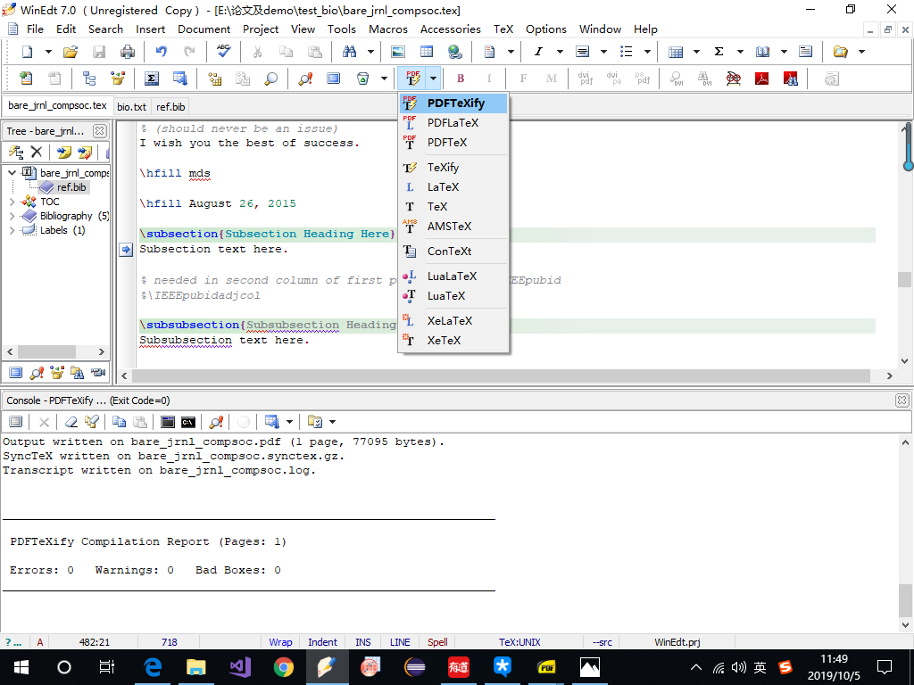Create a new document with the blank page icon
914x685 pixels.
pyautogui.click(x=27, y=52)
